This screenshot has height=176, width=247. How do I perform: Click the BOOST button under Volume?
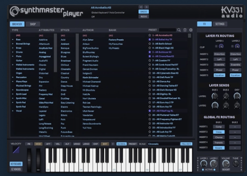pyautogui.click(x=226, y=170)
